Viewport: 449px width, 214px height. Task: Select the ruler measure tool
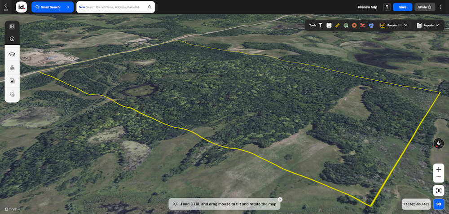(337, 25)
